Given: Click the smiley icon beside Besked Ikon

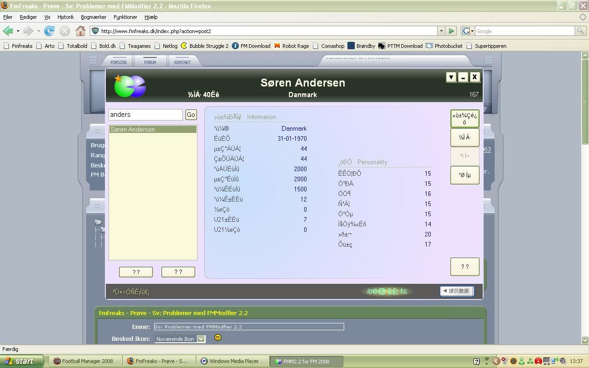Looking at the screenshot, I should tap(218, 338).
